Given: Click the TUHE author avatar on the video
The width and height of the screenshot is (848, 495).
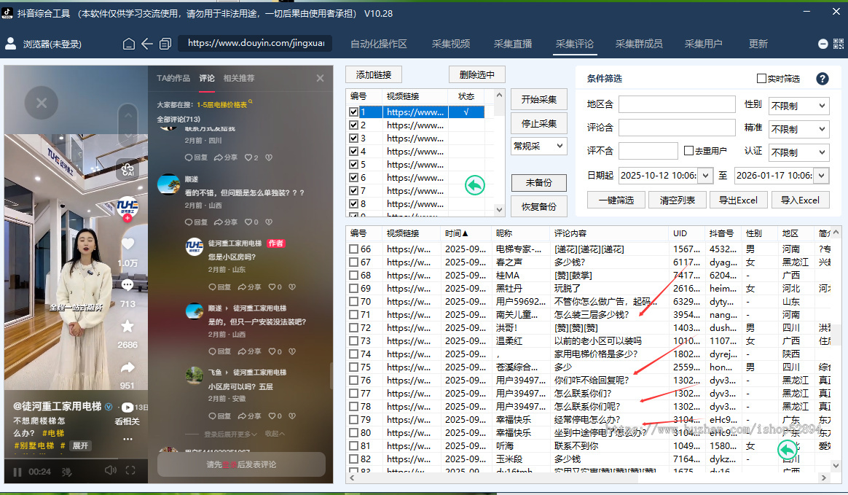Looking at the screenshot, I should click(x=127, y=206).
